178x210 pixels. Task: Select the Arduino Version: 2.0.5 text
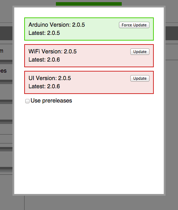coord(57,25)
